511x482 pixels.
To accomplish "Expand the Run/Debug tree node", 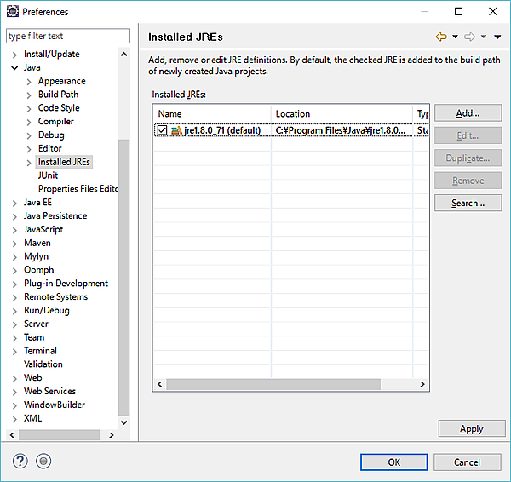I will tap(15, 311).
